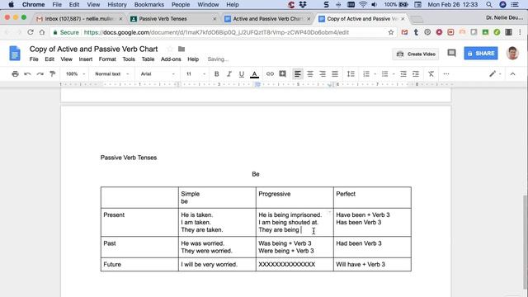
Task: Go to Docs home icon
Action: [x=15, y=54]
